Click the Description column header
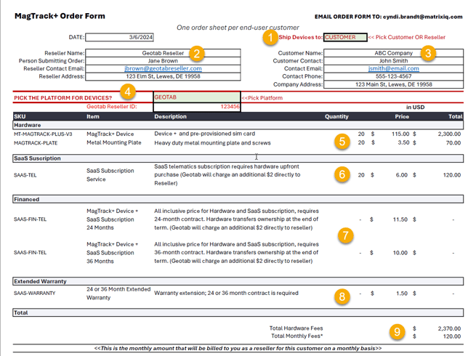This screenshot has width=476, height=356. pos(170,116)
